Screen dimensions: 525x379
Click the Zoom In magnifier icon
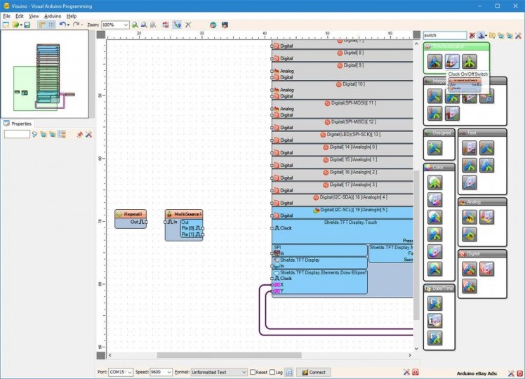[x=135, y=25]
